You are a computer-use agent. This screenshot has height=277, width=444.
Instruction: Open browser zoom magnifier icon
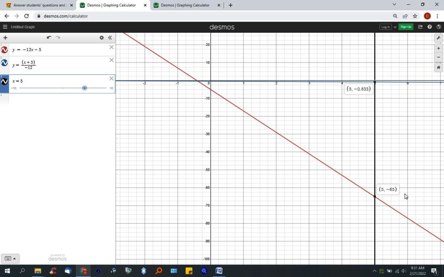point(395,16)
